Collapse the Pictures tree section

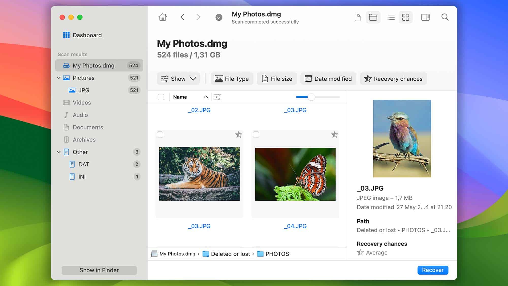[59, 78]
